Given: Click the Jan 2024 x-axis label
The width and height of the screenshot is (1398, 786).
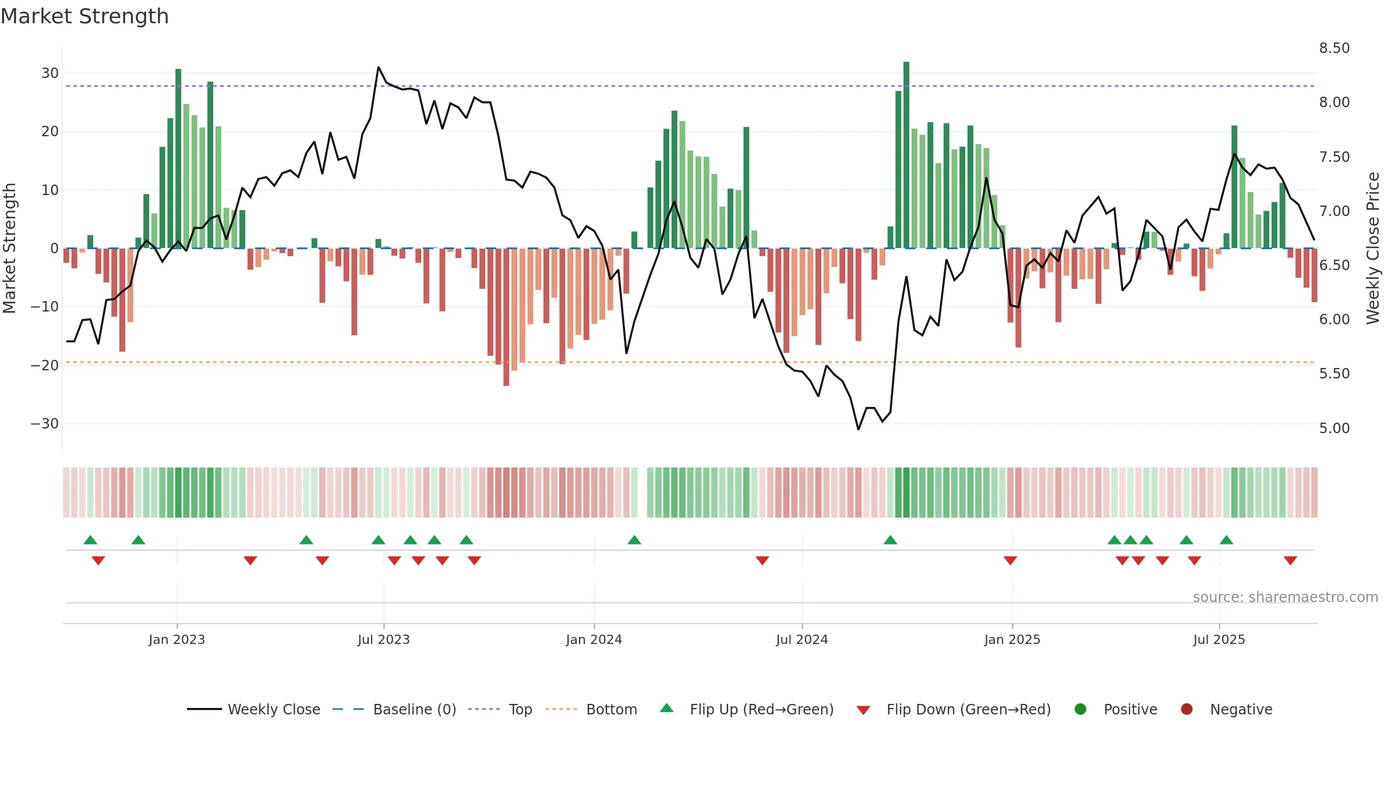Looking at the screenshot, I should (x=594, y=639).
